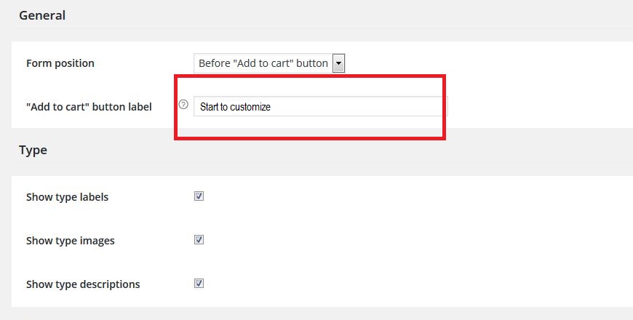
Task: Click the 'Show type labels' label text
Action: [68, 197]
